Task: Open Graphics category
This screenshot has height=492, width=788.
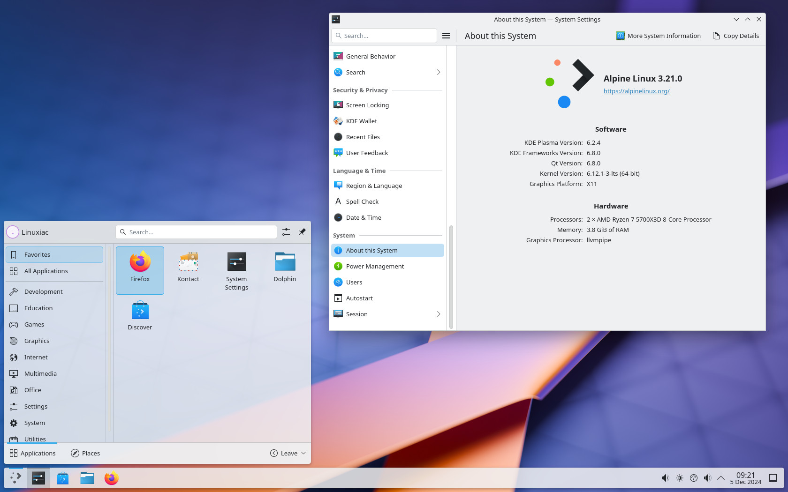Action: coord(54,341)
